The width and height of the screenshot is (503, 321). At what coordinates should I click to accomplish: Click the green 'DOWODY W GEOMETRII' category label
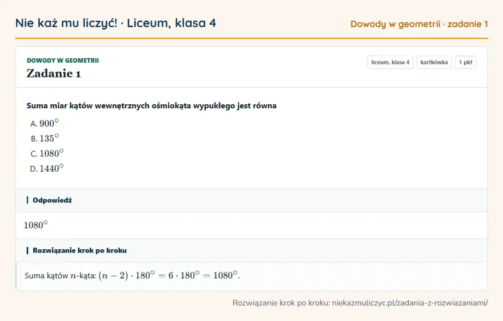click(62, 60)
